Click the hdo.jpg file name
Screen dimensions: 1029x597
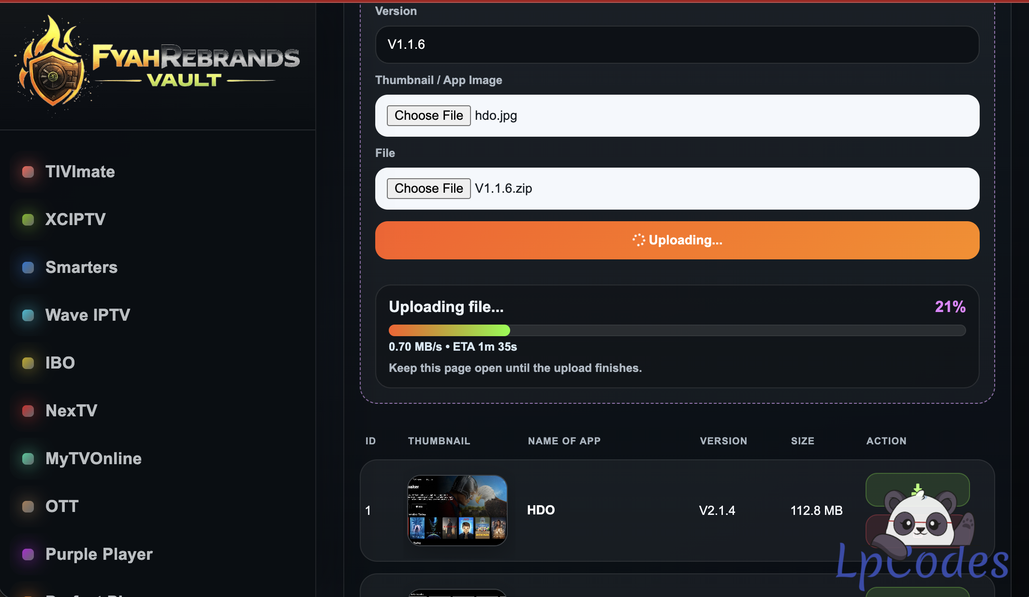point(496,115)
